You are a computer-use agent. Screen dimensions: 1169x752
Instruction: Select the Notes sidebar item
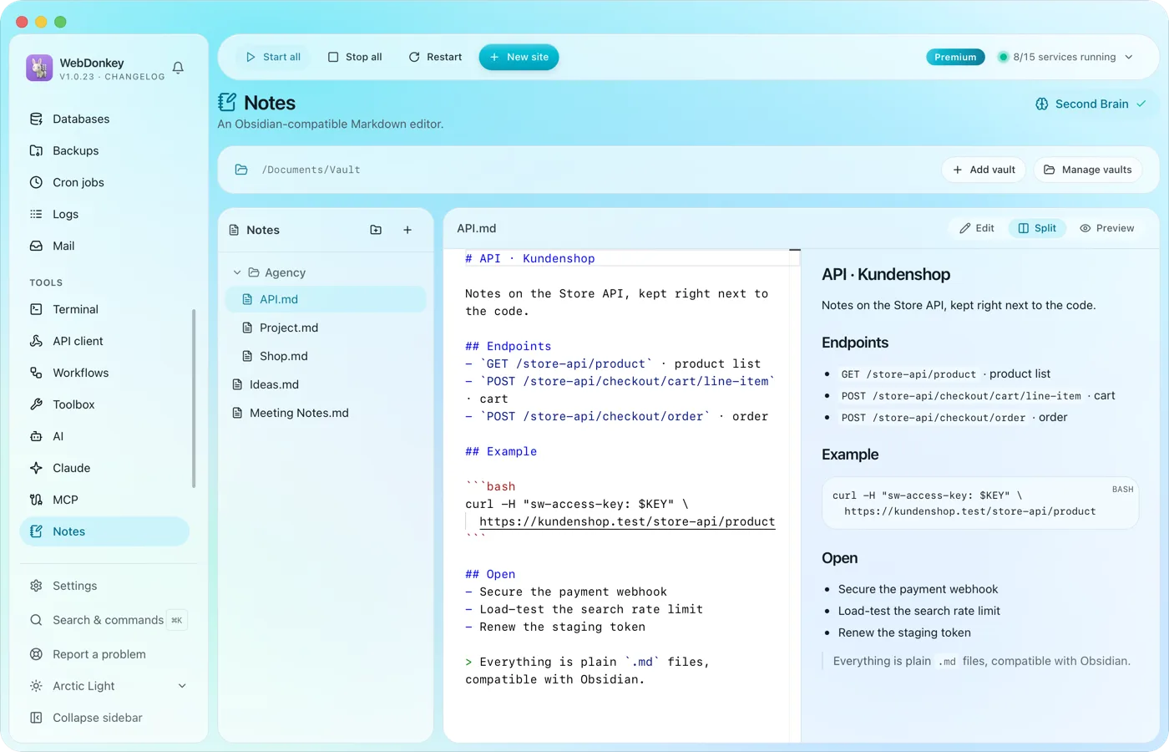[x=104, y=531]
